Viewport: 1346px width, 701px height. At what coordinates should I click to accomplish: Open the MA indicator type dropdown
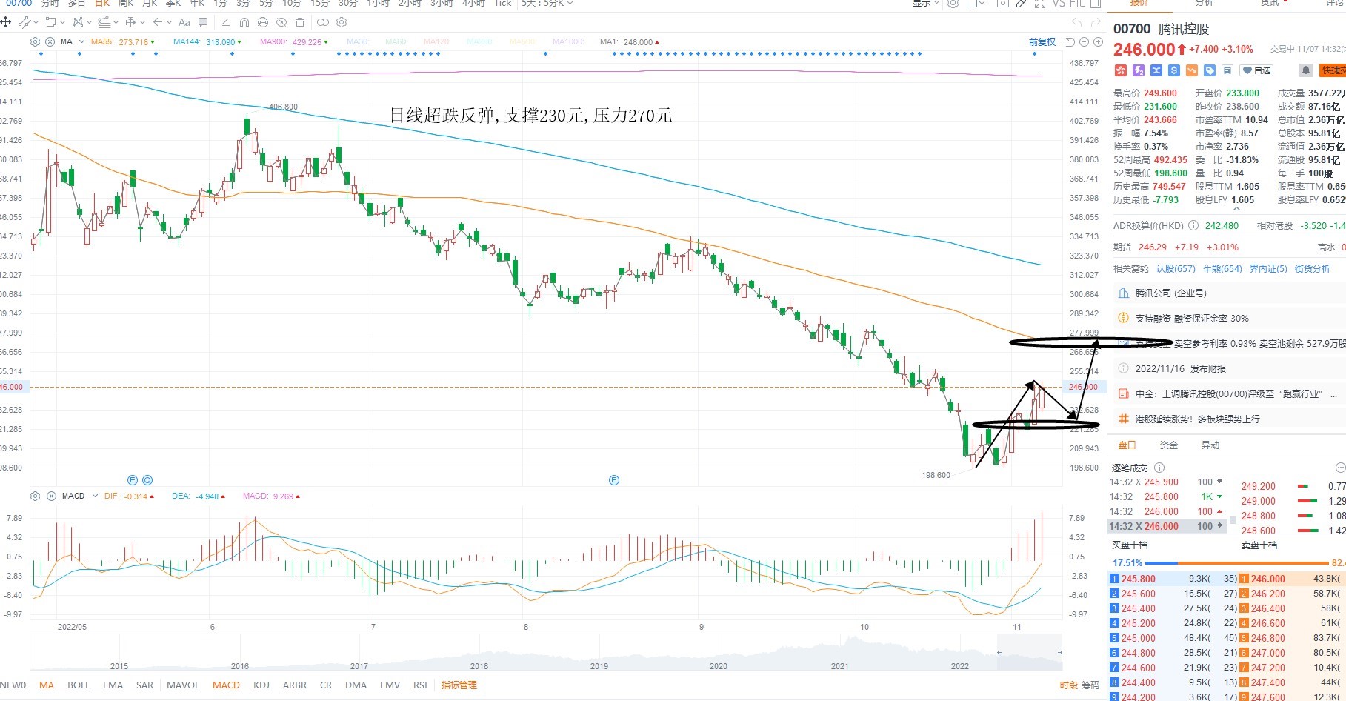coord(81,41)
